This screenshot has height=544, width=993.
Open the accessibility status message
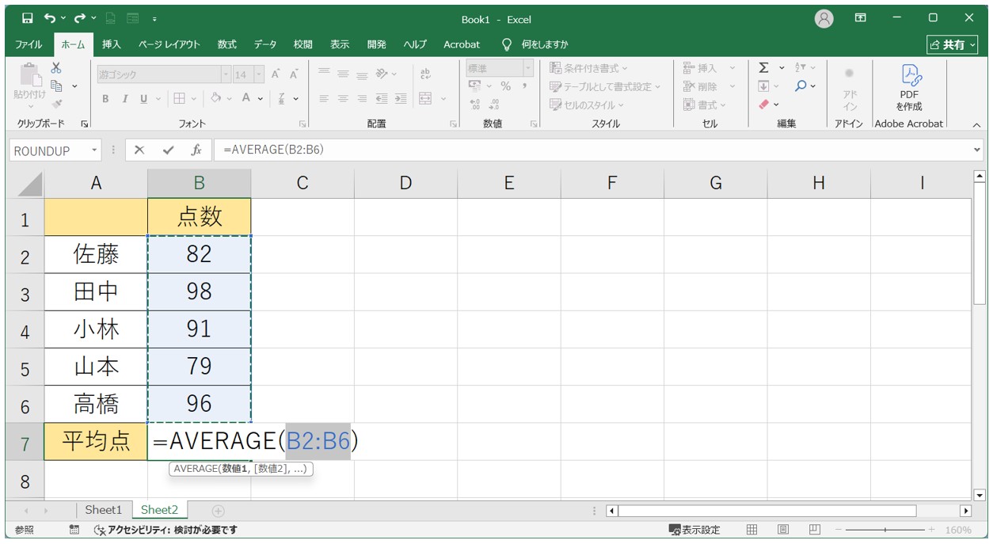point(165,530)
